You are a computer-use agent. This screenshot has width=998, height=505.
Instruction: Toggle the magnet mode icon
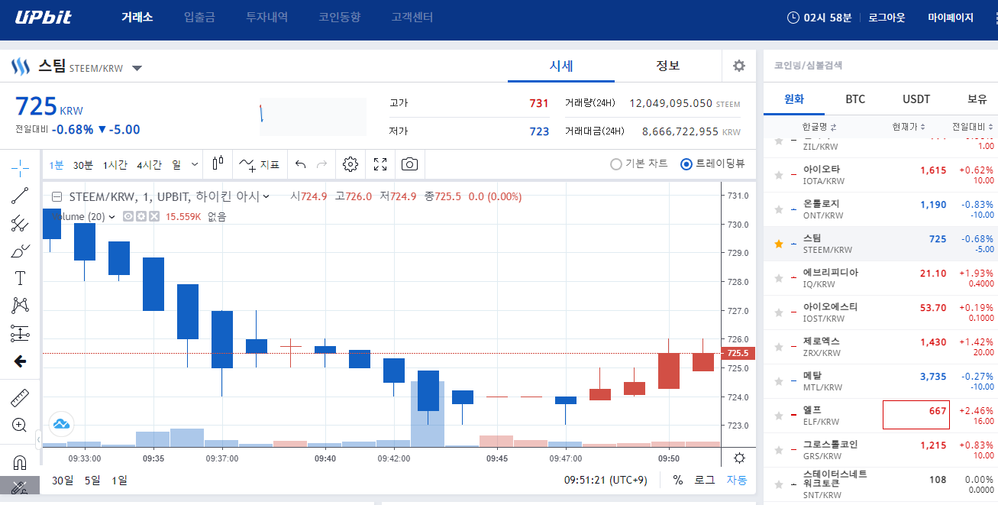(x=21, y=462)
